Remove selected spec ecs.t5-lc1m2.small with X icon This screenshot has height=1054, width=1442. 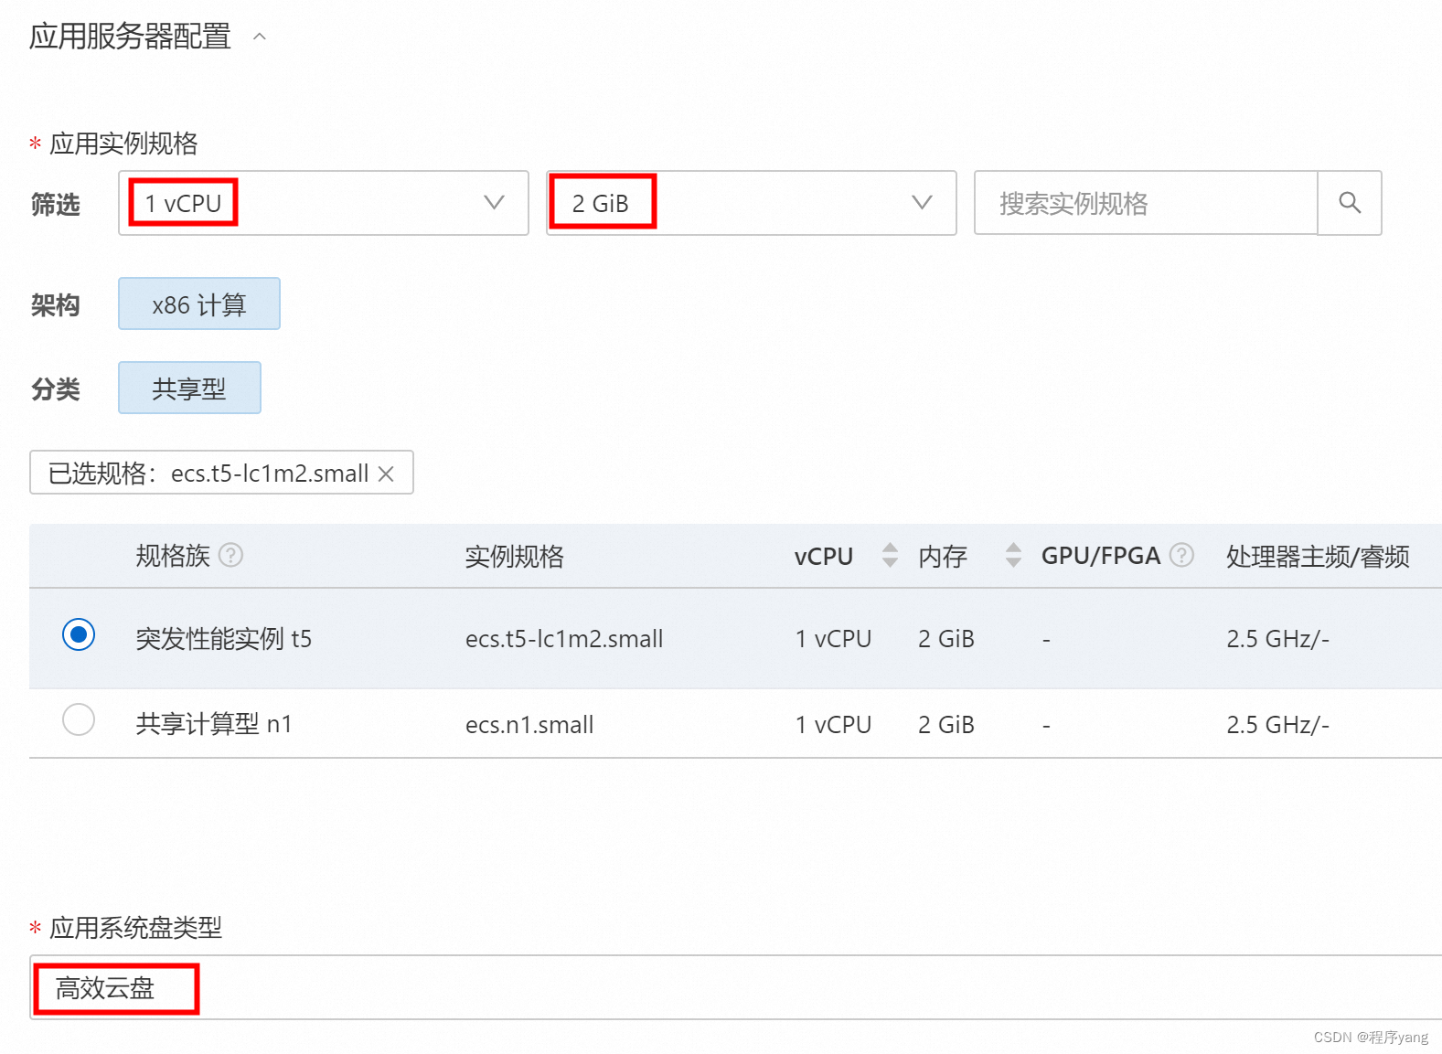[386, 474]
